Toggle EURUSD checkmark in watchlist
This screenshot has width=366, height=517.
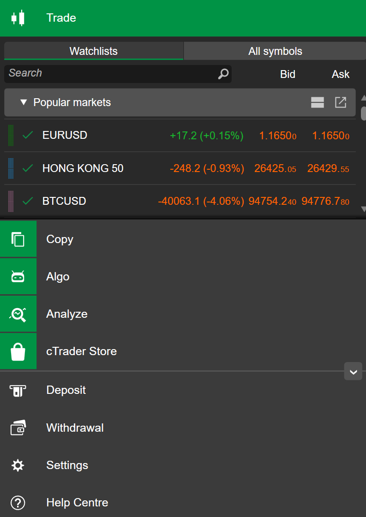tap(28, 135)
